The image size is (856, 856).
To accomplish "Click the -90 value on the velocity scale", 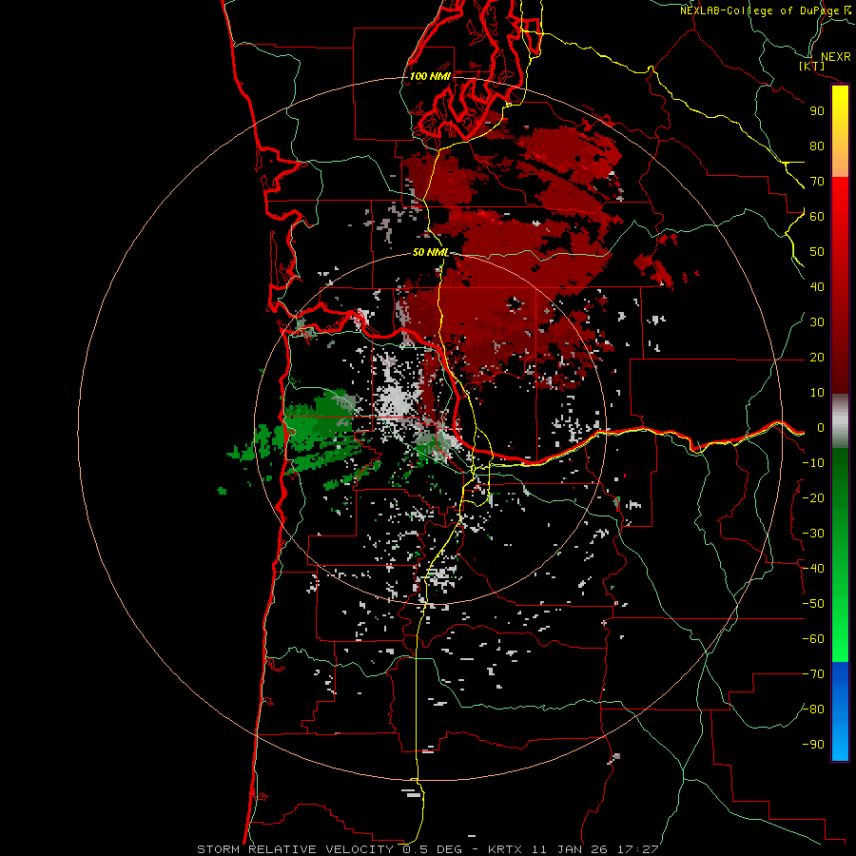I will [x=813, y=745].
